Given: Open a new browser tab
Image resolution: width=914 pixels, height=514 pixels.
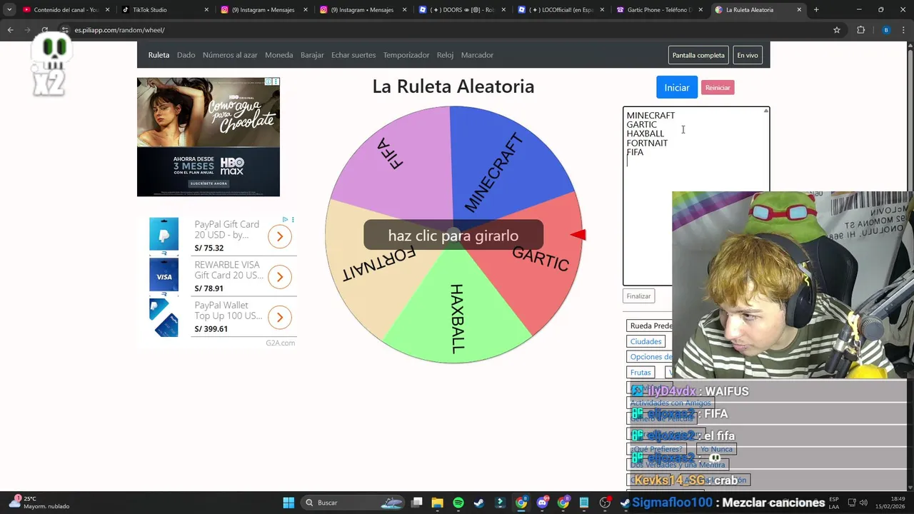Looking at the screenshot, I should [816, 10].
